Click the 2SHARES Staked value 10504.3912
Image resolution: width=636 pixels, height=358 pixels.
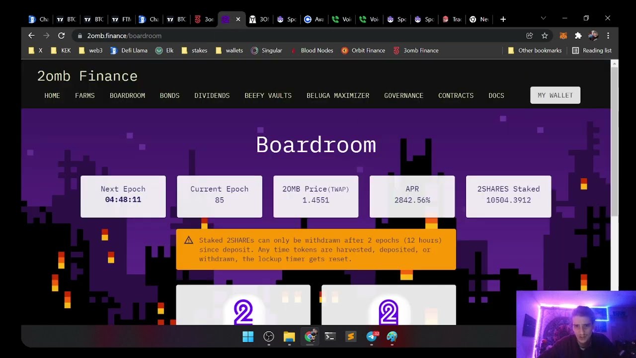pos(508,200)
